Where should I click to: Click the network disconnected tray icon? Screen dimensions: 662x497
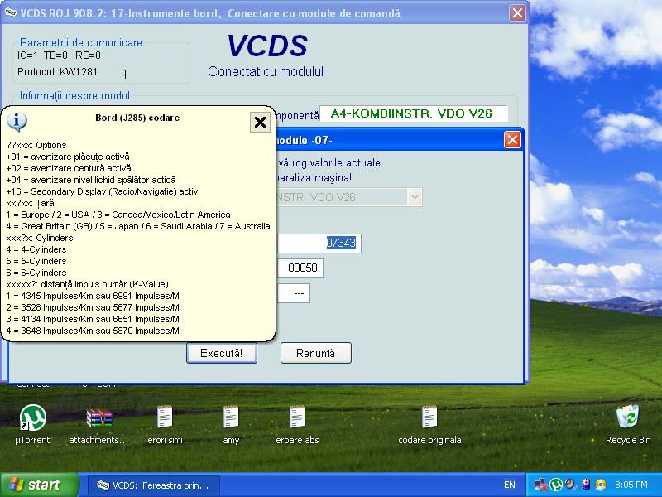click(x=540, y=485)
